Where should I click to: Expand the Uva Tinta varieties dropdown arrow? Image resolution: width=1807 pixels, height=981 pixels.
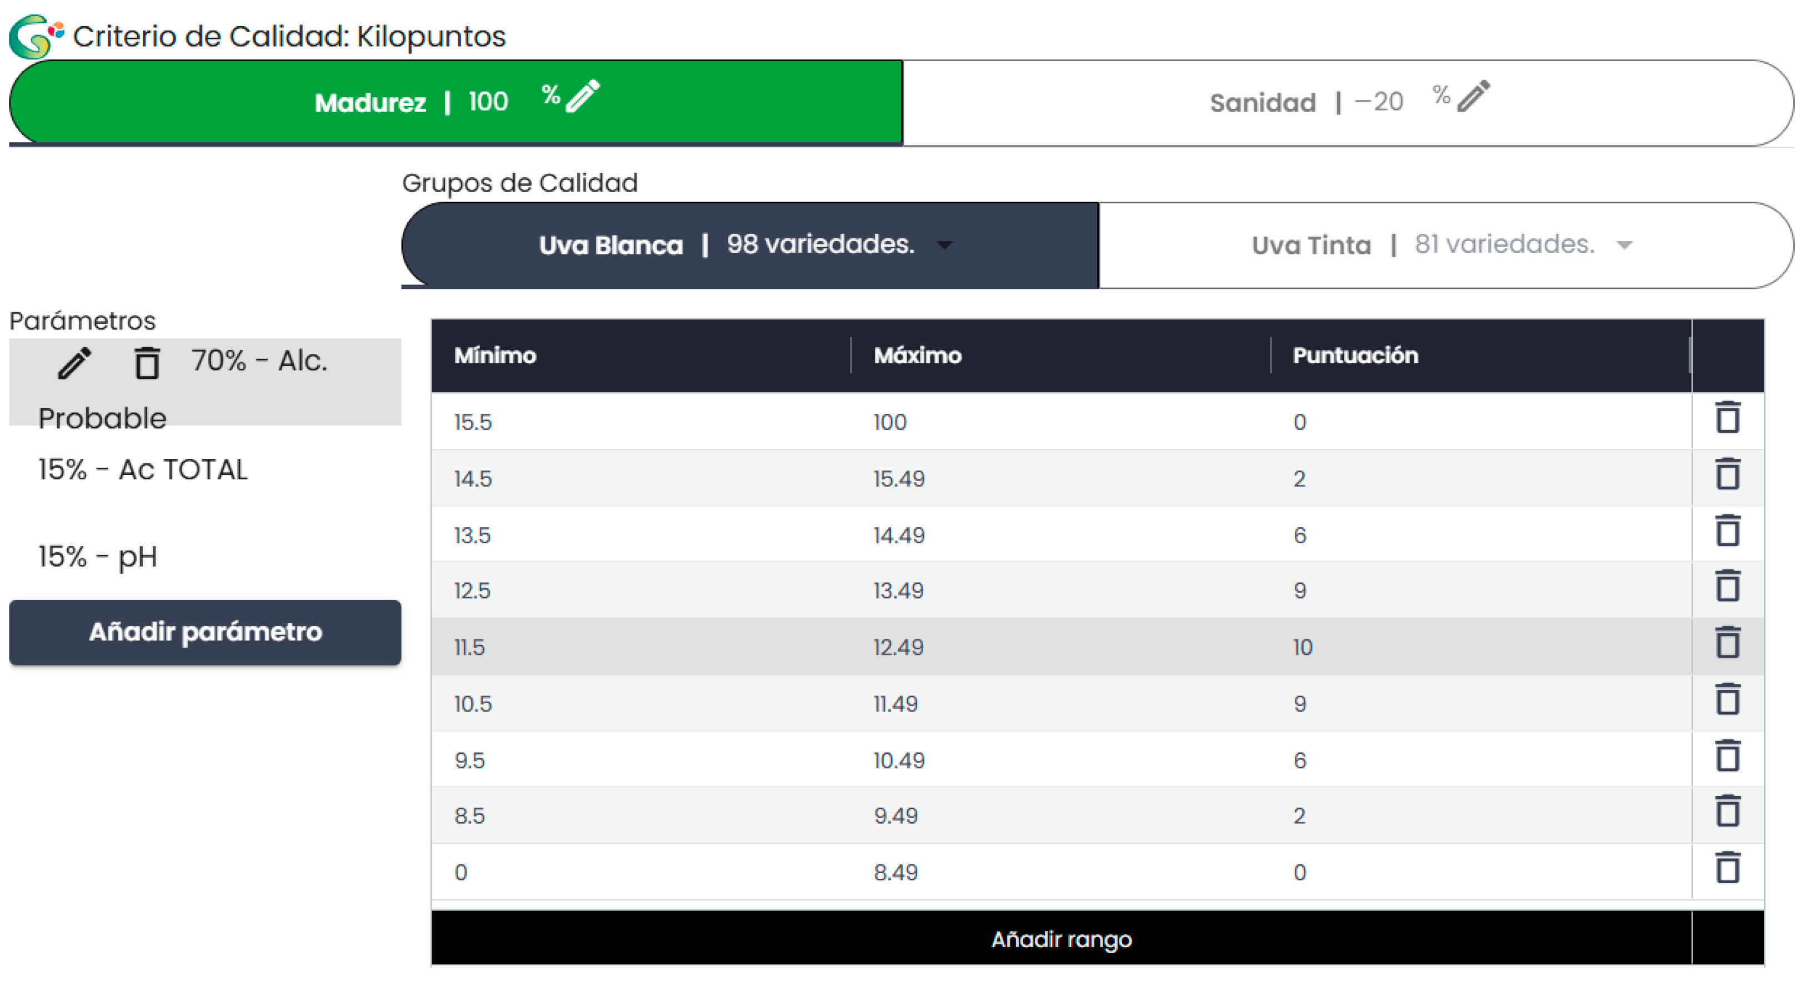point(1624,245)
